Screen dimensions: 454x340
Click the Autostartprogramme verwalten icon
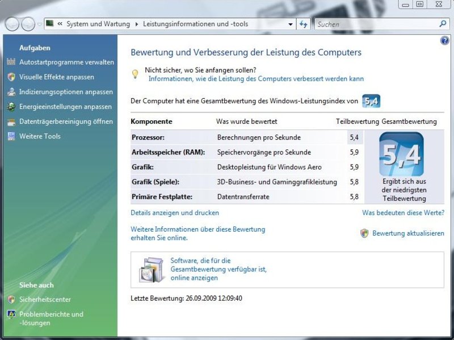point(11,62)
